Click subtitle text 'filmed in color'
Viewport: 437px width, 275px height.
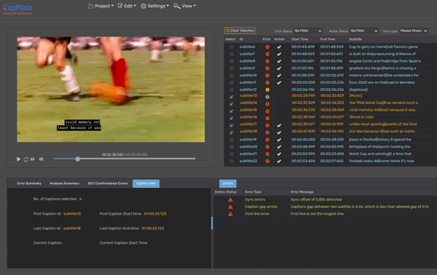click(361, 117)
